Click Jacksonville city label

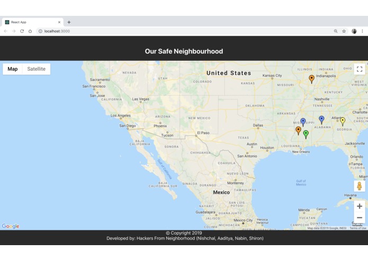coord(355,143)
